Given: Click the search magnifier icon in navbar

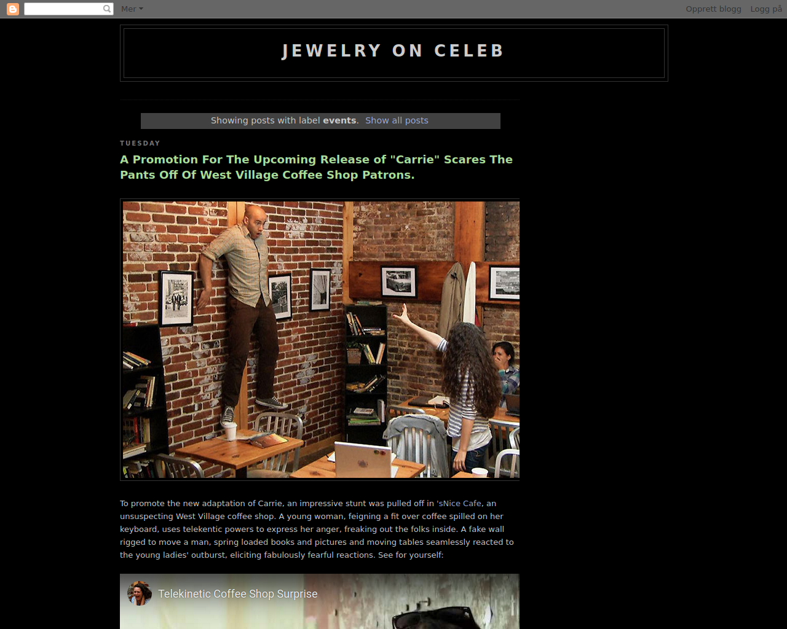Looking at the screenshot, I should click(x=107, y=9).
